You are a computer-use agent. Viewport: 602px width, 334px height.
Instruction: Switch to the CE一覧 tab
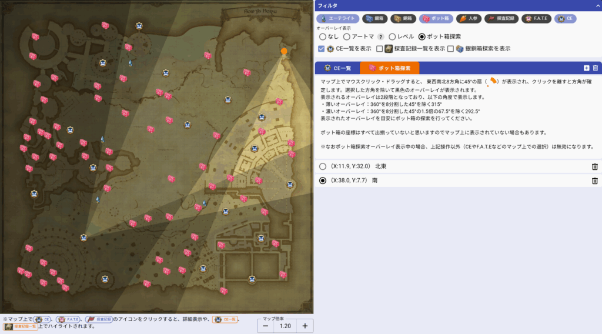point(337,68)
